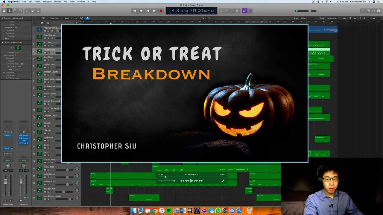This screenshot has width=383, height=215.
Task: Start playback with Logic Play button
Action: coord(154,11)
